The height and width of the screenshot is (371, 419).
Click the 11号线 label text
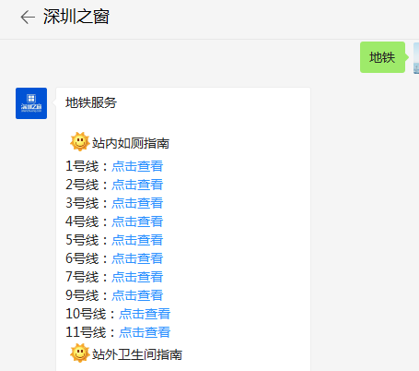tap(86, 332)
